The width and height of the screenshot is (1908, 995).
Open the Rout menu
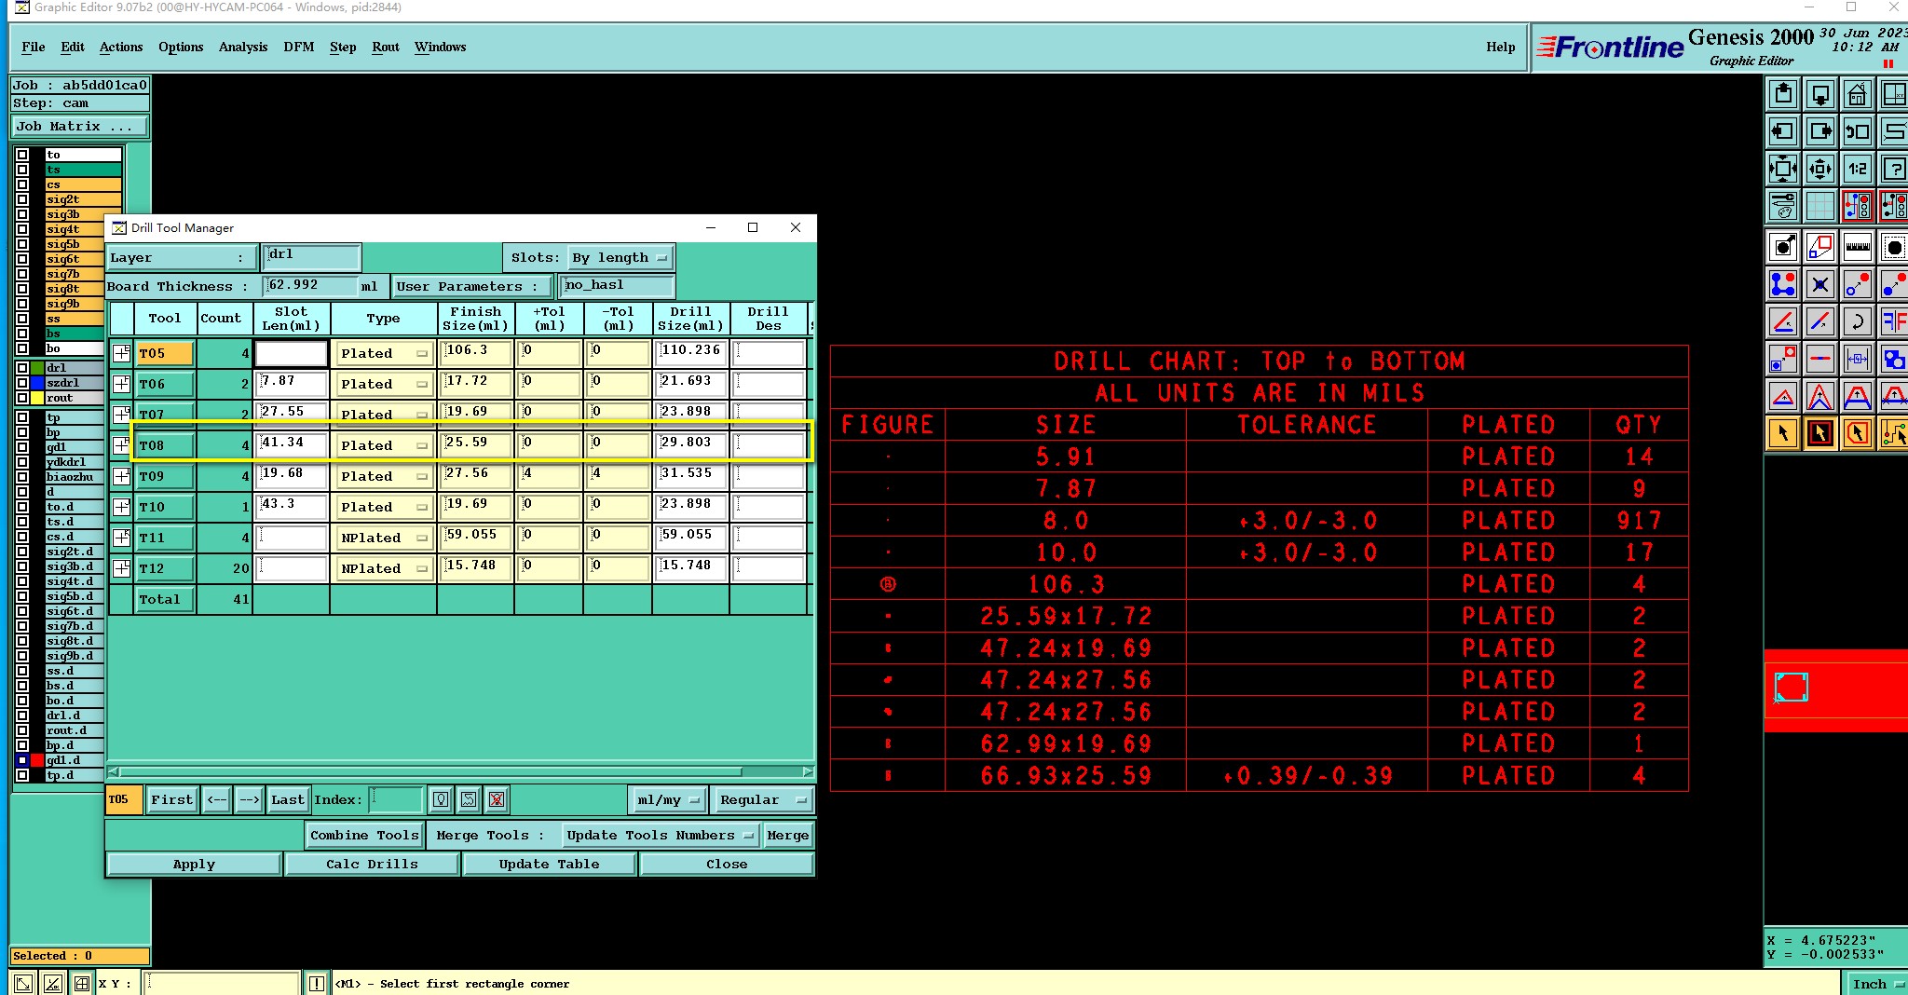click(x=386, y=47)
